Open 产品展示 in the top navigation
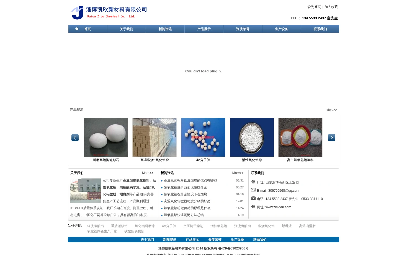The width and height of the screenshot is (407, 255). [x=204, y=29]
